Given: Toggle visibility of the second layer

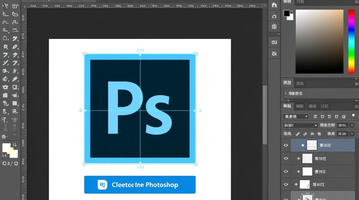Looking at the screenshot, I should pyautogui.click(x=286, y=158).
